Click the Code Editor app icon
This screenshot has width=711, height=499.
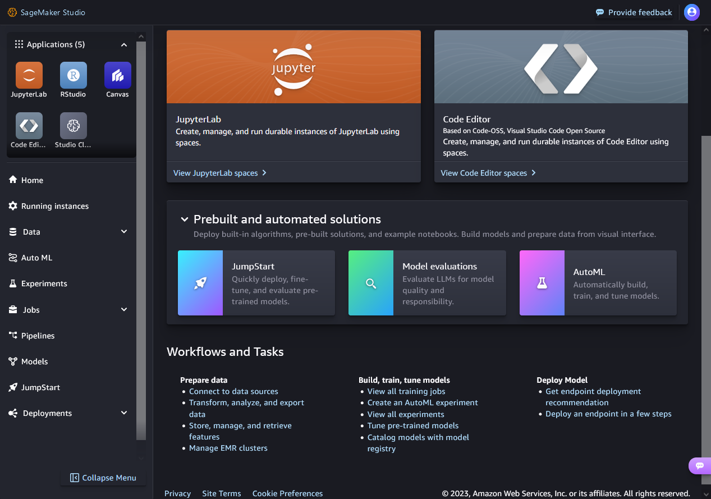(29, 126)
